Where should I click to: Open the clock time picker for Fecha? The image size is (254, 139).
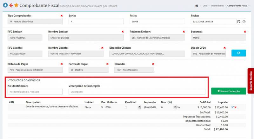pyautogui.click(x=244, y=22)
